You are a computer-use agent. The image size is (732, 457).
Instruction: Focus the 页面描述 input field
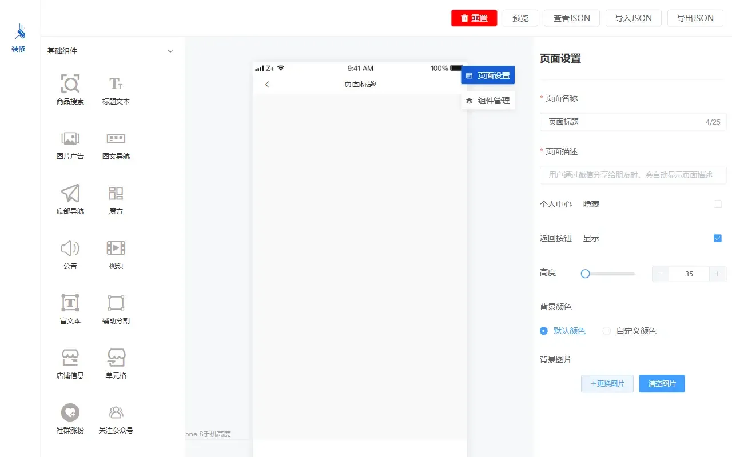click(x=633, y=175)
